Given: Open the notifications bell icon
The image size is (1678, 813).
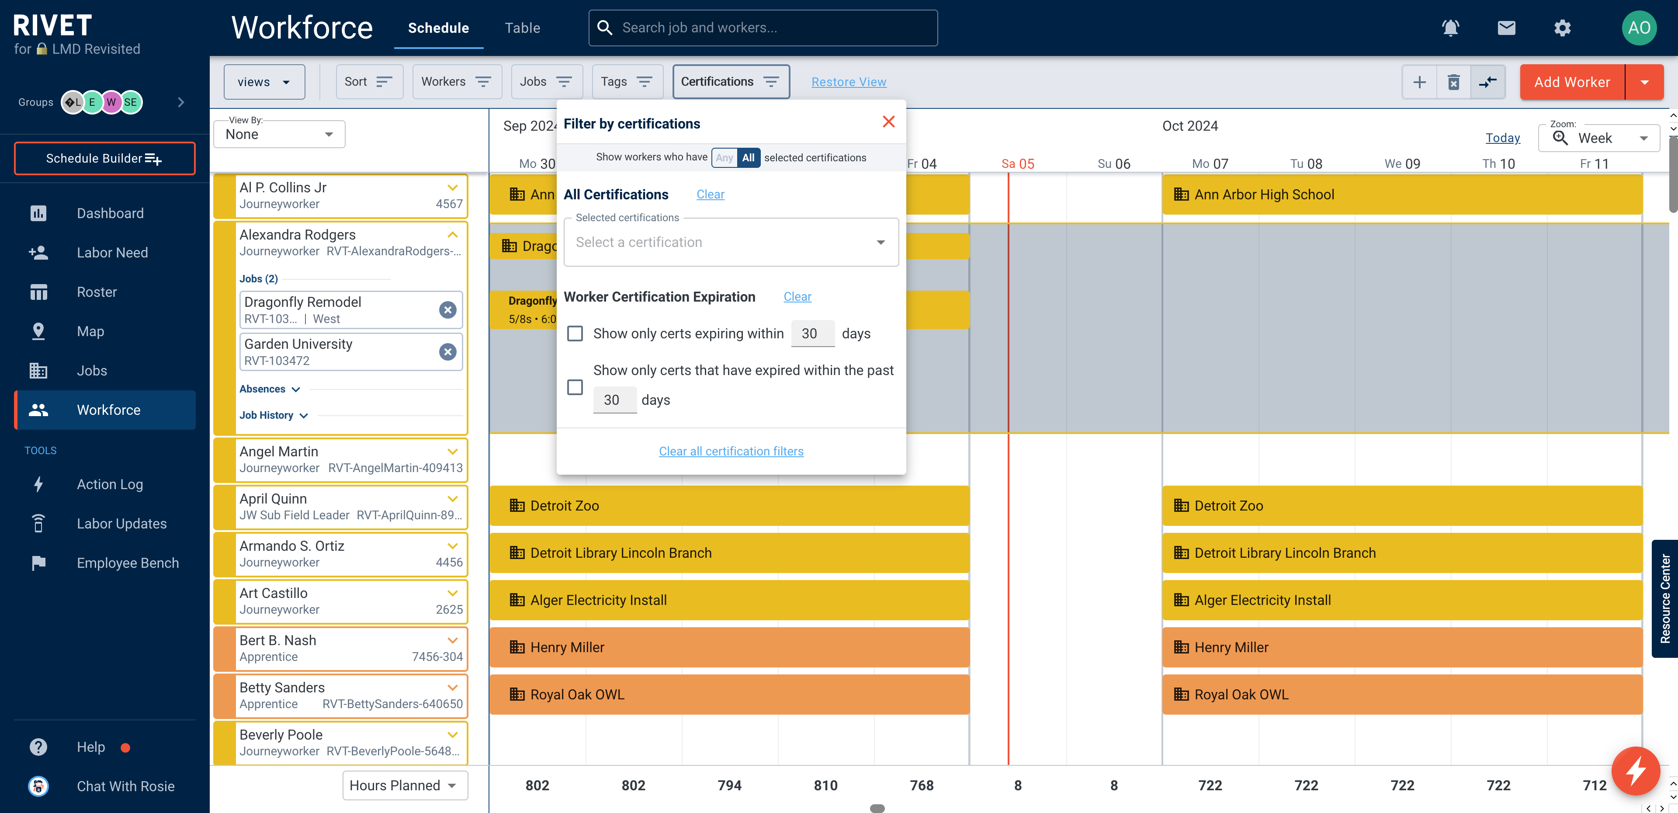Looking at the screenshot, I should coord(1450,28).
